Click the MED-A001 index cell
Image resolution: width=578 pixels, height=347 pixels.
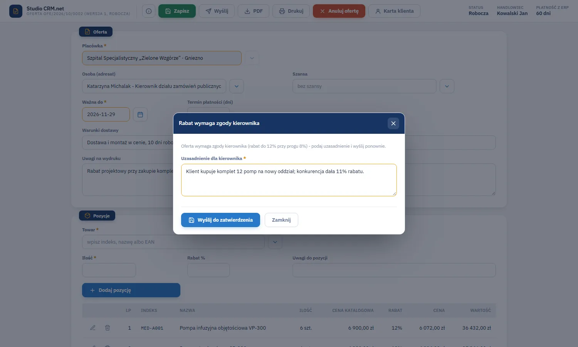click(x=152, y=328)
